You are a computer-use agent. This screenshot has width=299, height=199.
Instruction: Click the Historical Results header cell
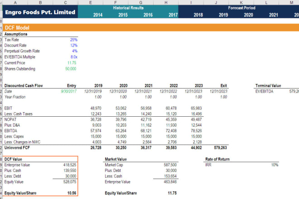(128, 8)
